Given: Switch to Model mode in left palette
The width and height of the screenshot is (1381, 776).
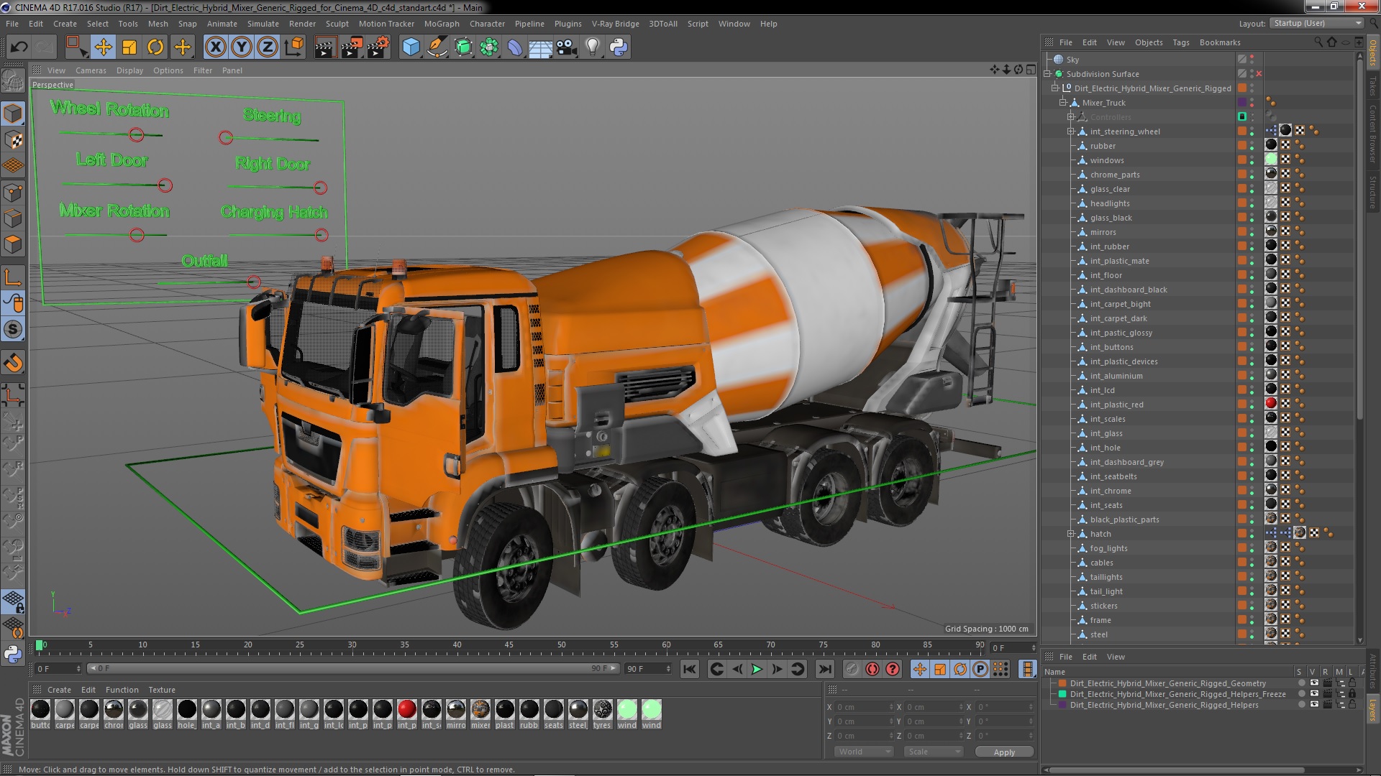Looking at the screenshot, I should pos(13,114).
